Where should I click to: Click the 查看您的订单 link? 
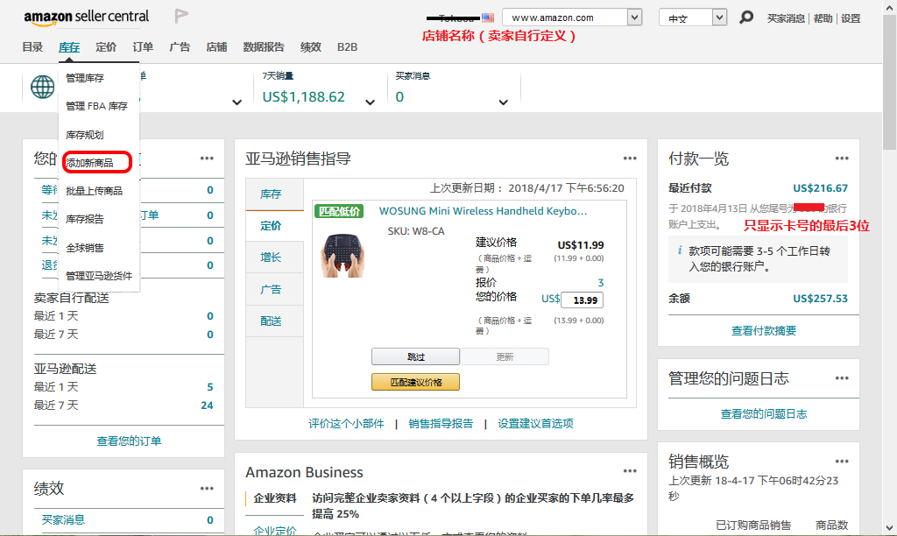tap(129, 441)
